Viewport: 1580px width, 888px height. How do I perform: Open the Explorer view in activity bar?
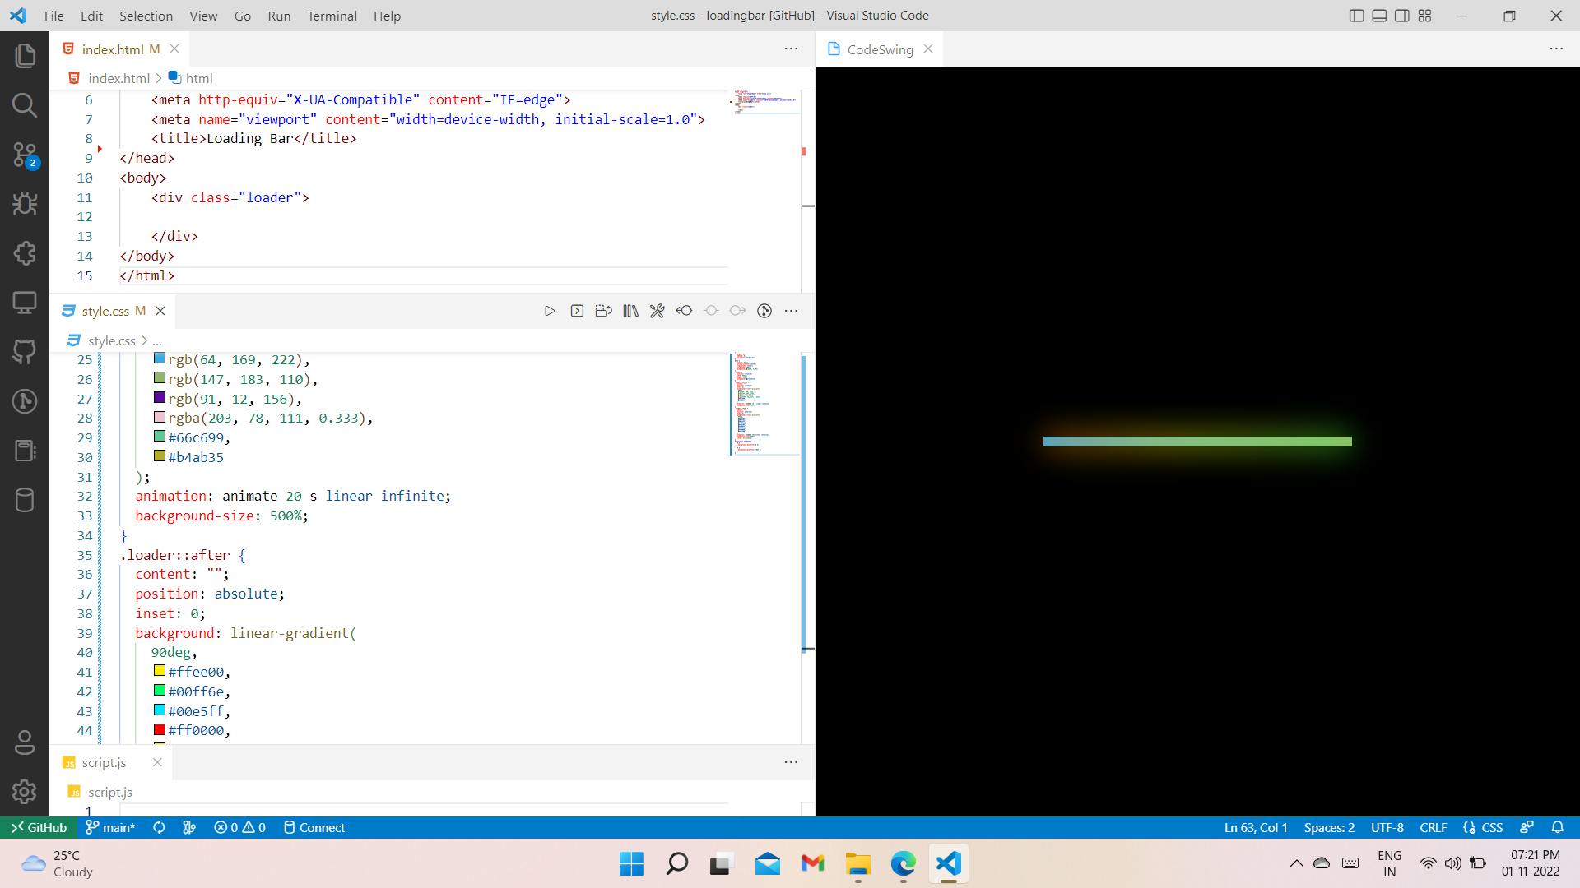coord(25,56)
